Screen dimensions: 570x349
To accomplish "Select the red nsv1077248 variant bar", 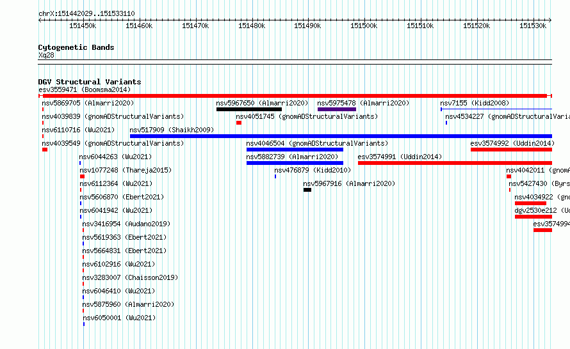I will [x=82, y=176].
